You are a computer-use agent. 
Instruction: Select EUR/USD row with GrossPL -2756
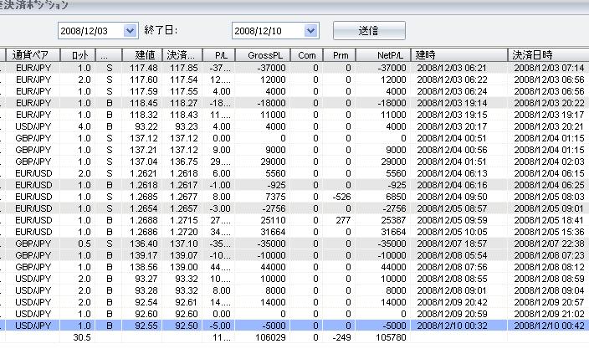point(294,208)
